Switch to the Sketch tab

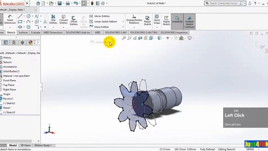(11, 33)
